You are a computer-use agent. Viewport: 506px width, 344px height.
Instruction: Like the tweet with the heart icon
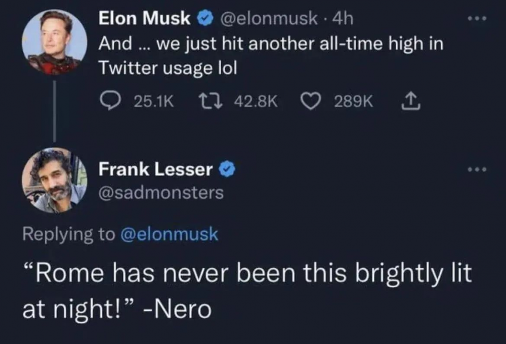pos(310,102)
